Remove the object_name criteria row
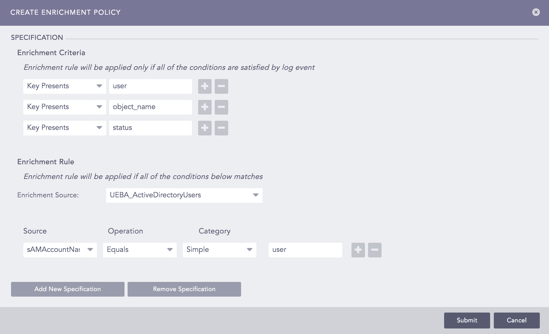Screen dimensions: 549x334 pyautogui.click(x=221, y=107)
